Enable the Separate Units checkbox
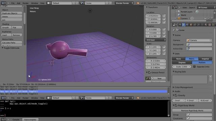 (x=194, y=67)
